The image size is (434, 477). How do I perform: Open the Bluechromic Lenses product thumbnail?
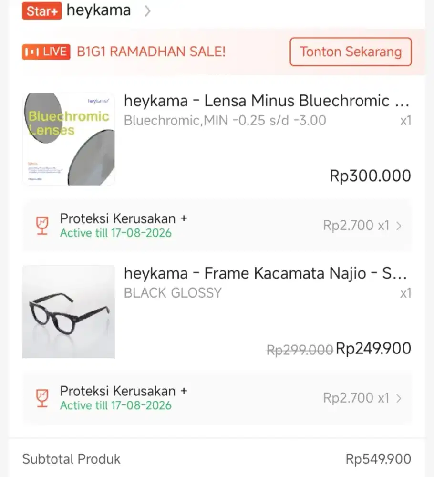(x=69, y=139)
